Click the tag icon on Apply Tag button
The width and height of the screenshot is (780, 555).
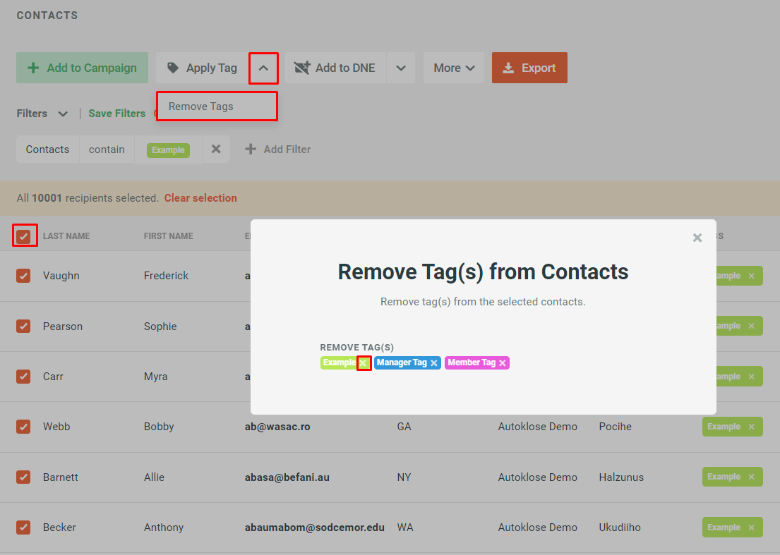172,68
